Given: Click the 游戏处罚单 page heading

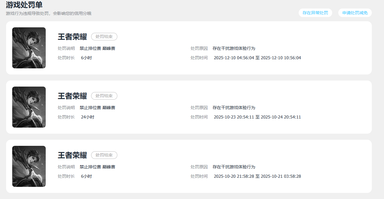Looking at the screenshot, I should pyautogui.click(x=24, y=5).
